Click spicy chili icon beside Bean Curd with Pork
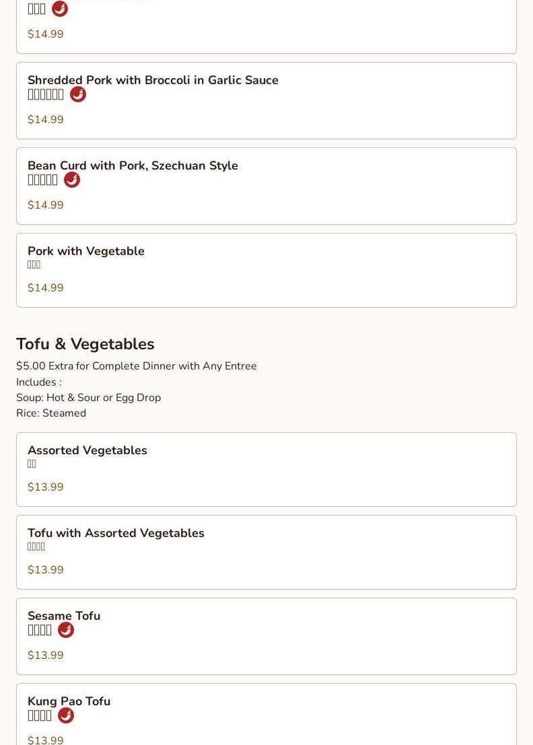This screenshot has height=745, width=533. coord(72,180)
